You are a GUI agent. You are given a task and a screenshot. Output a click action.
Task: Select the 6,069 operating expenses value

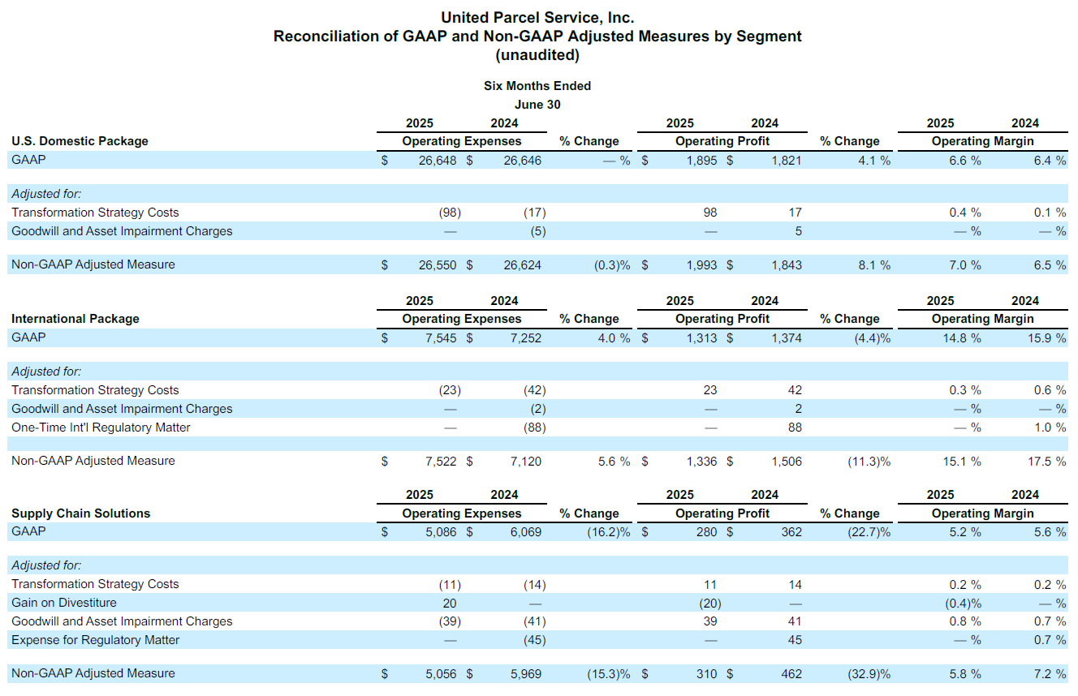click(x=525, y=532)
